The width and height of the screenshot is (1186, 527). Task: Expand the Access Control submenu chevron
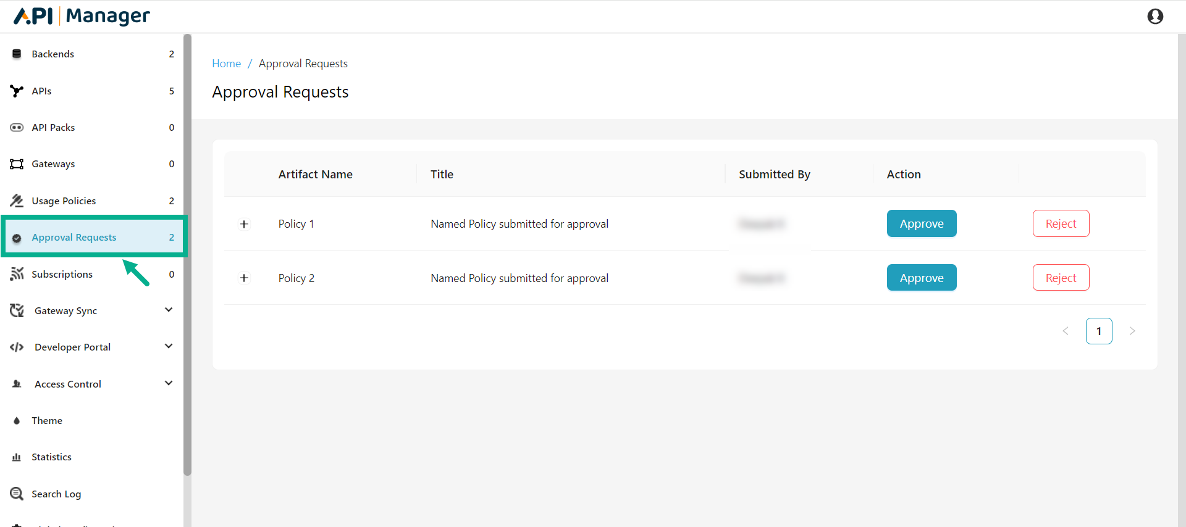click(x=169, y=383)
